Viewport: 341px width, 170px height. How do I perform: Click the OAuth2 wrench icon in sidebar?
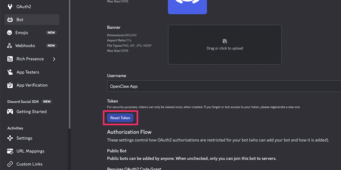point(10,7)
